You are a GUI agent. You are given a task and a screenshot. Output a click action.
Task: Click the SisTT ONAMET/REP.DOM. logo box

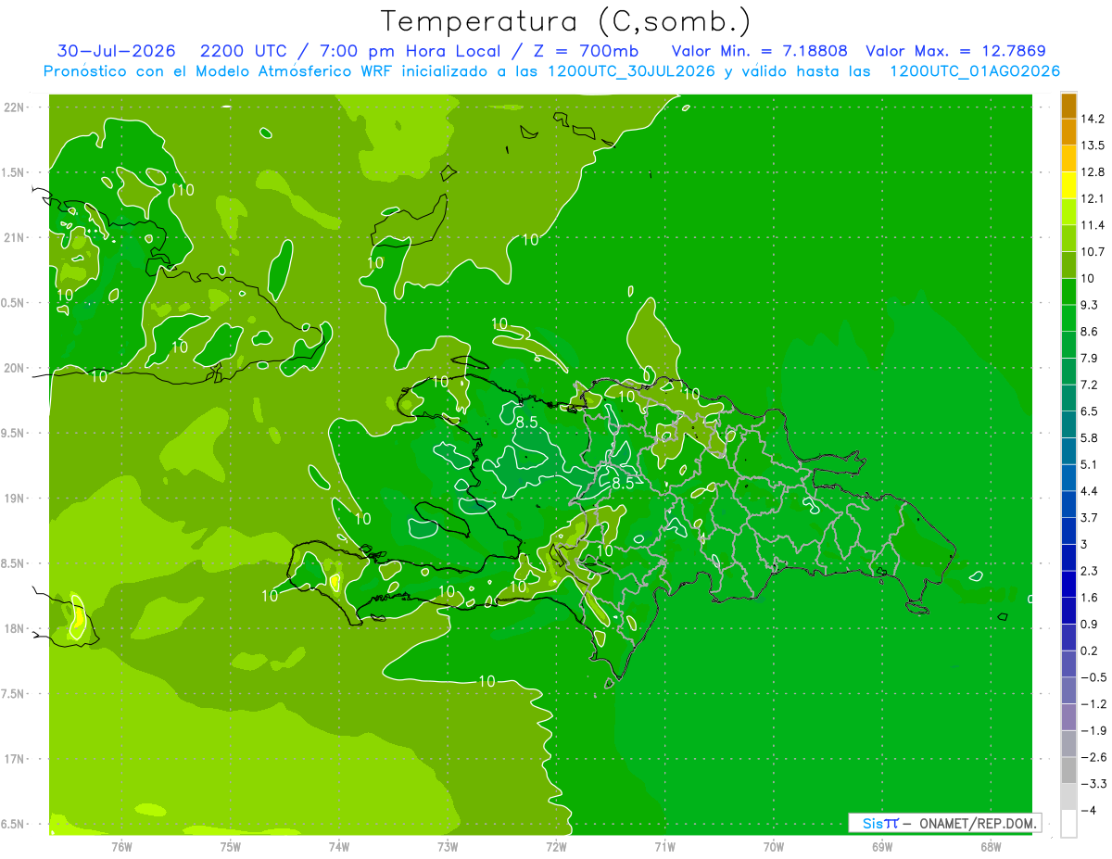point(944,823)
